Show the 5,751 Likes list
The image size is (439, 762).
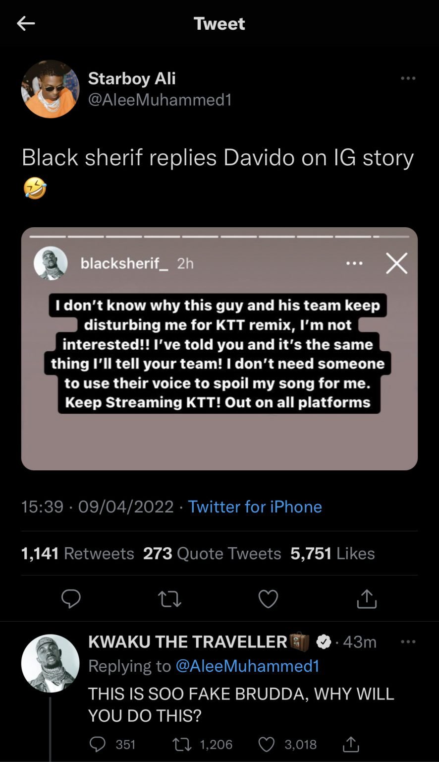(x=332, y=553)
